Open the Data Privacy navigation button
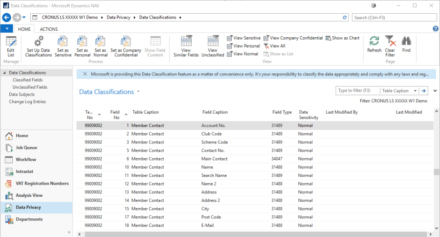 tap(36, 208)
